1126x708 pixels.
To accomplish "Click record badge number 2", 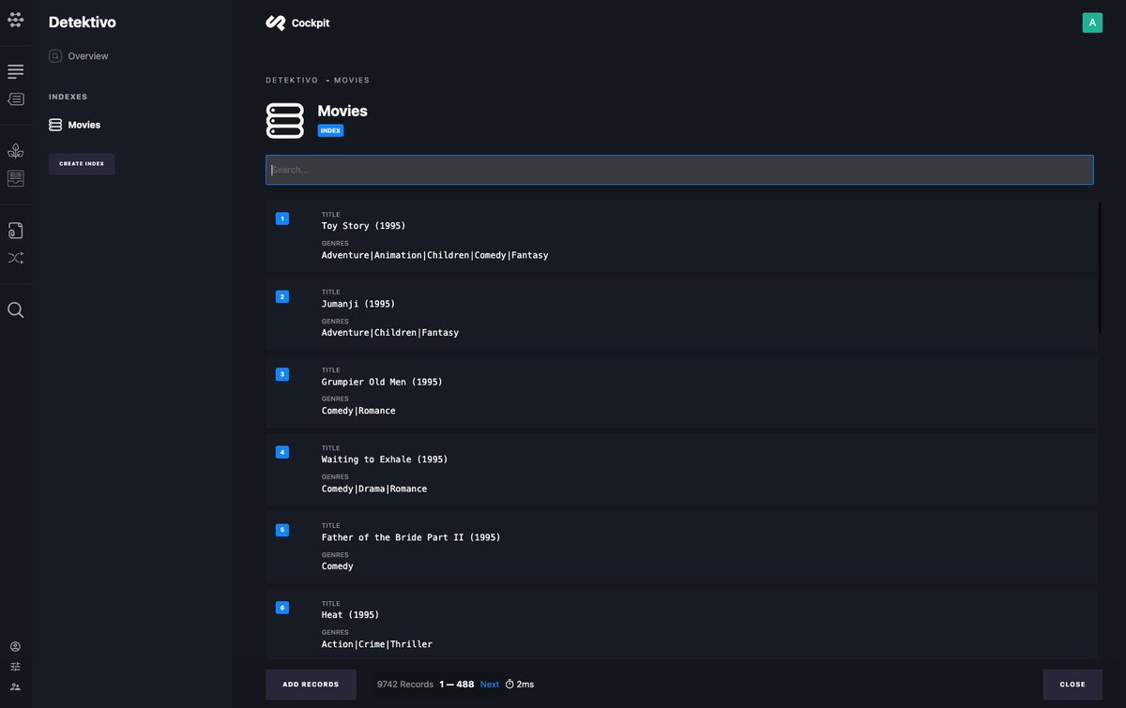I will coord(282,296).
